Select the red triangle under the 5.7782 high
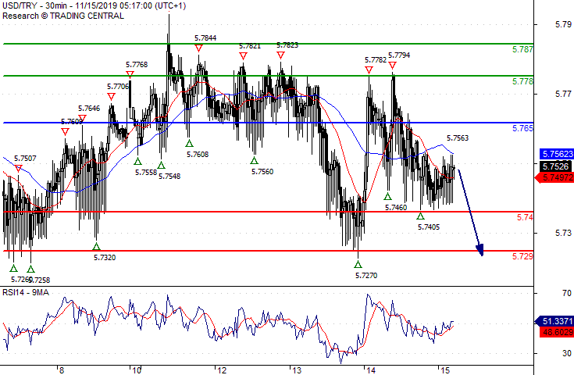The width and height of the screenshot is (574, 375). pyautogui.click(x=369, y=70)
